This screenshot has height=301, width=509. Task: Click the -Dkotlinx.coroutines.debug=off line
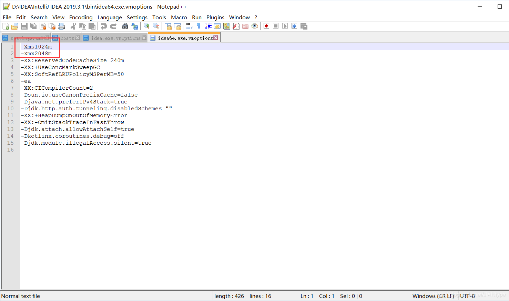[x=72, y=136]
